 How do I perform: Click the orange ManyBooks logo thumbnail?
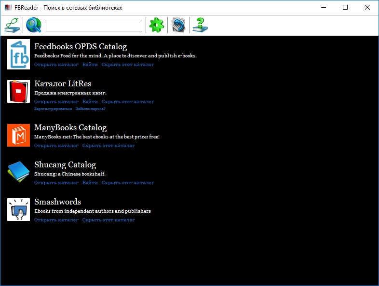[19, 135]
